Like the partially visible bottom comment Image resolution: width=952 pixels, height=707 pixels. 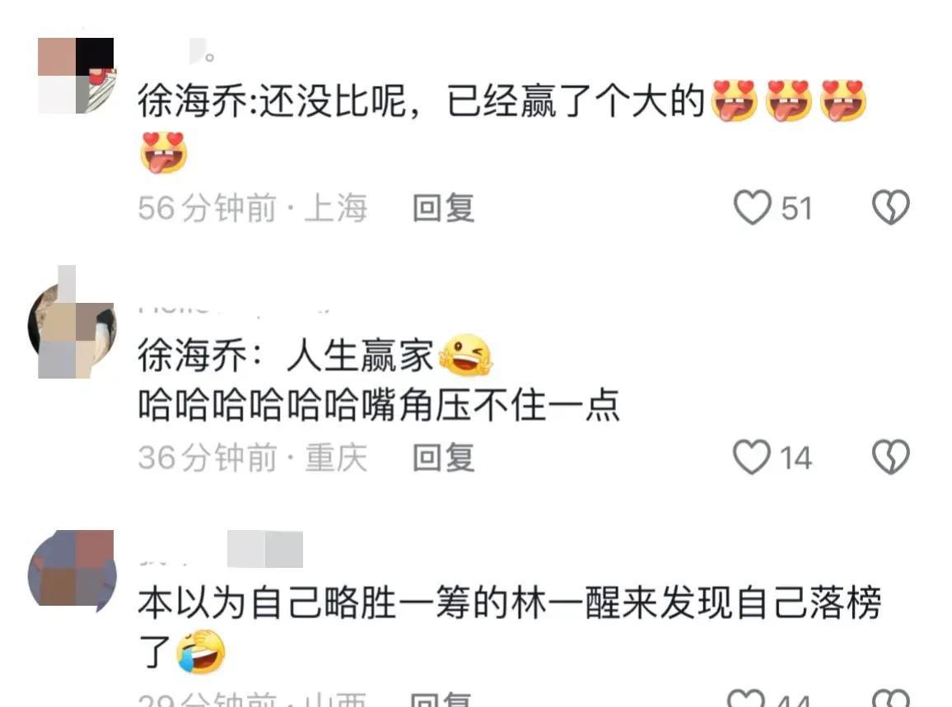[746, 698]
